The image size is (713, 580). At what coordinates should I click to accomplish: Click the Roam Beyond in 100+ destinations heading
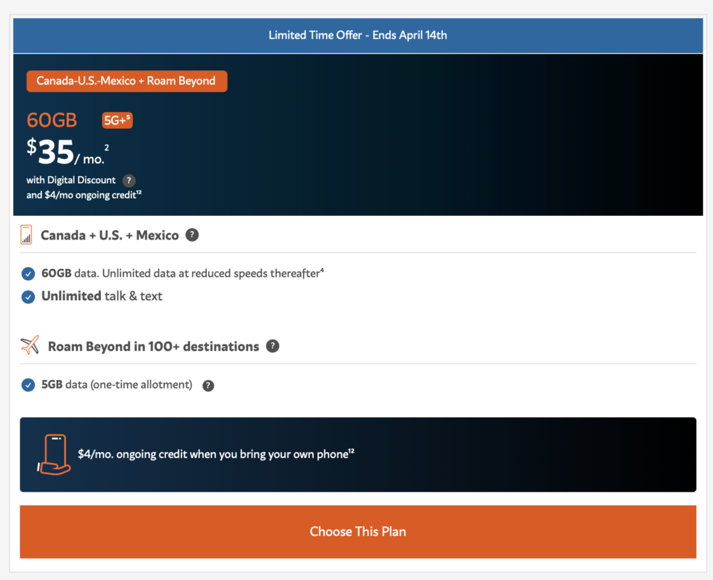point(153,346)
